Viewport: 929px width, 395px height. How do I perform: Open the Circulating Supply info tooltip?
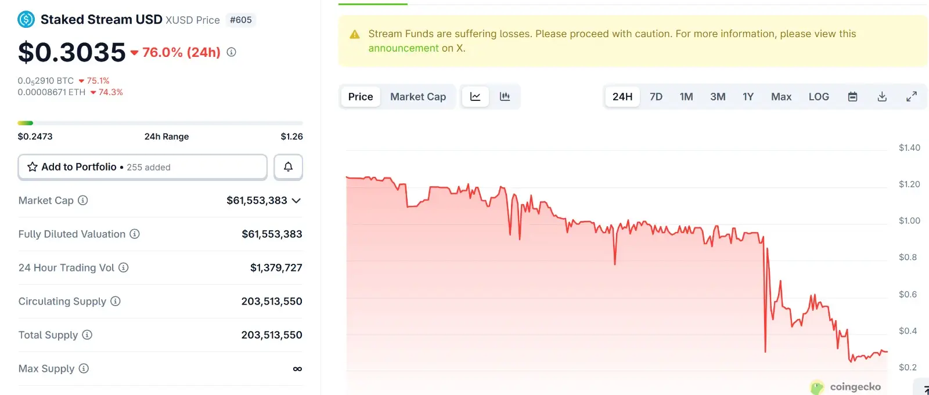117,301
